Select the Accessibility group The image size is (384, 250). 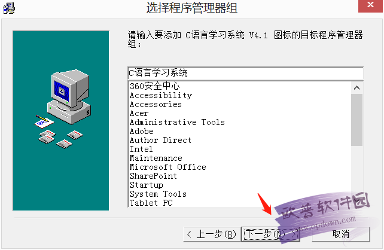pyautogui.click(x=161, y=95)
